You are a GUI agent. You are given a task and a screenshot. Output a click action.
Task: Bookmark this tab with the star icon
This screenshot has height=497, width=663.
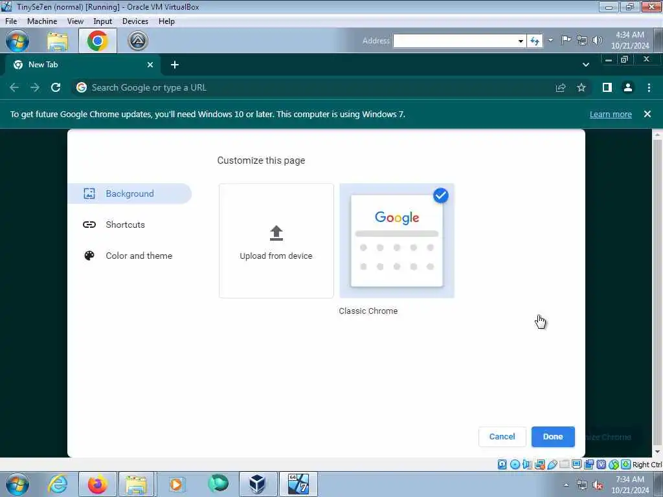581,87
